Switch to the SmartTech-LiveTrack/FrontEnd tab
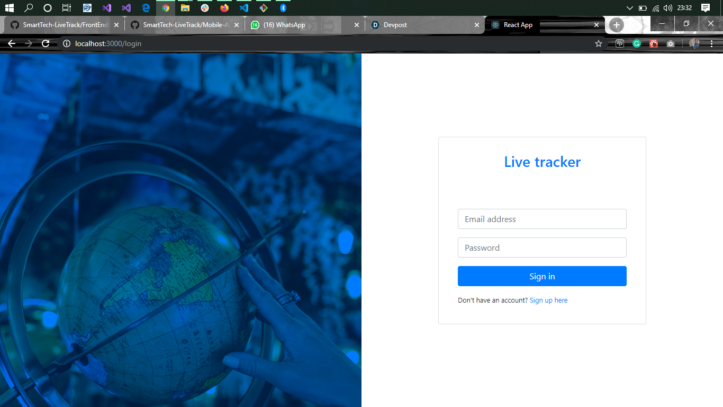This screenshot has height=407, width=723. (65, 25)
